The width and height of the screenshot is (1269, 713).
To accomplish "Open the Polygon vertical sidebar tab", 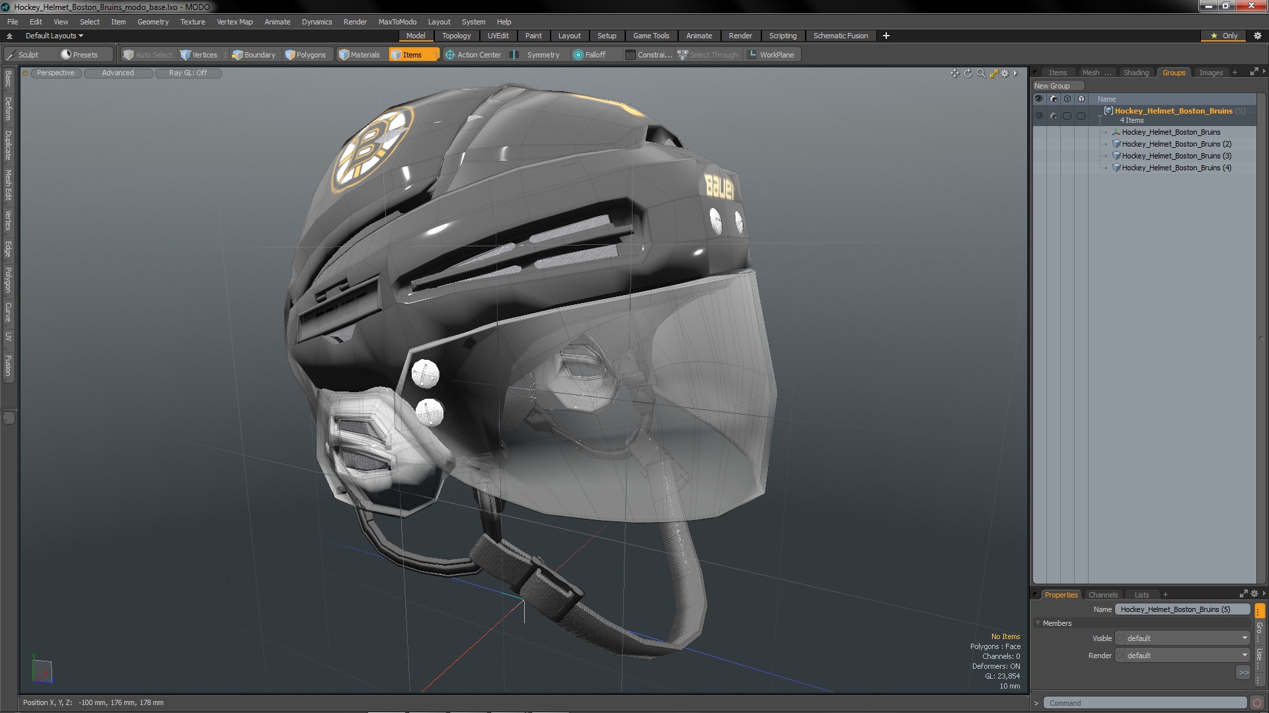I will pos(9,281).
